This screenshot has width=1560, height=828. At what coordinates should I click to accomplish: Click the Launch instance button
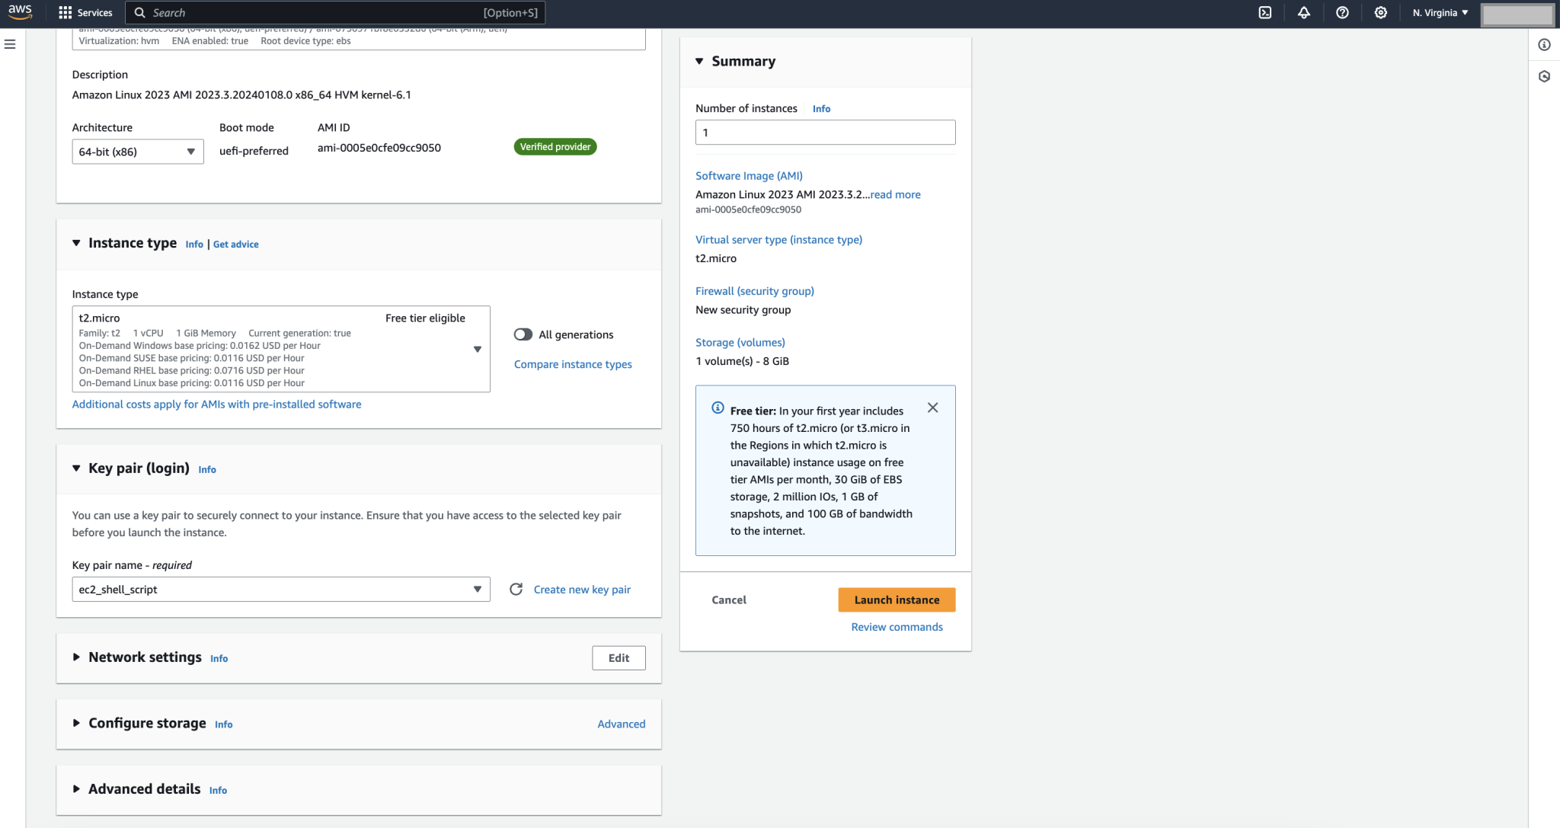[x=897, y=599]
